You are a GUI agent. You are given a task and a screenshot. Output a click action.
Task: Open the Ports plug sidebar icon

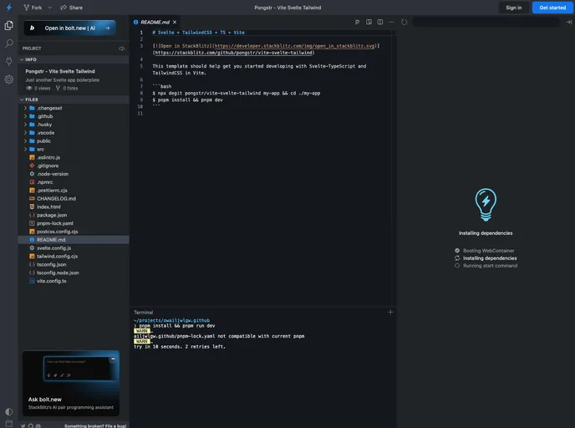click(x=9, y=61)
